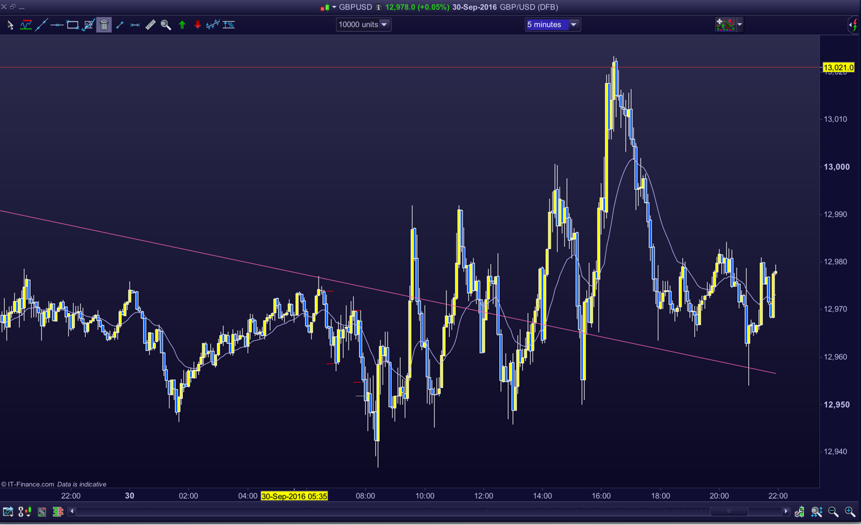Zoom in using bottom-right plus magnifier
Image resolution: width=861 pixels, height=525 pixels.
pyautogui.click(x=850, y=512)
